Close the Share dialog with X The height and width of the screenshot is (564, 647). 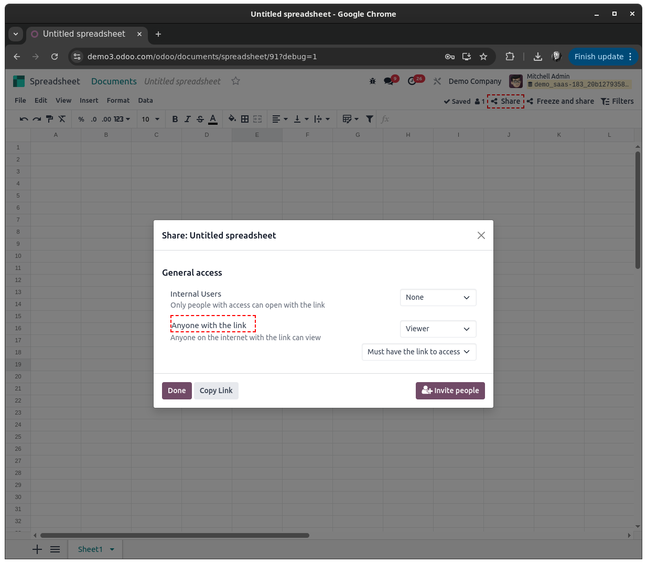coord(481,236)
